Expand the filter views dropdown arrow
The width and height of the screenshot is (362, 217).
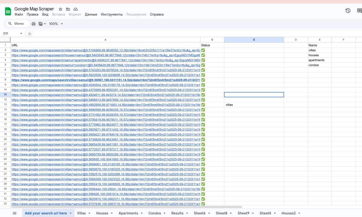[x=45, y=24]
